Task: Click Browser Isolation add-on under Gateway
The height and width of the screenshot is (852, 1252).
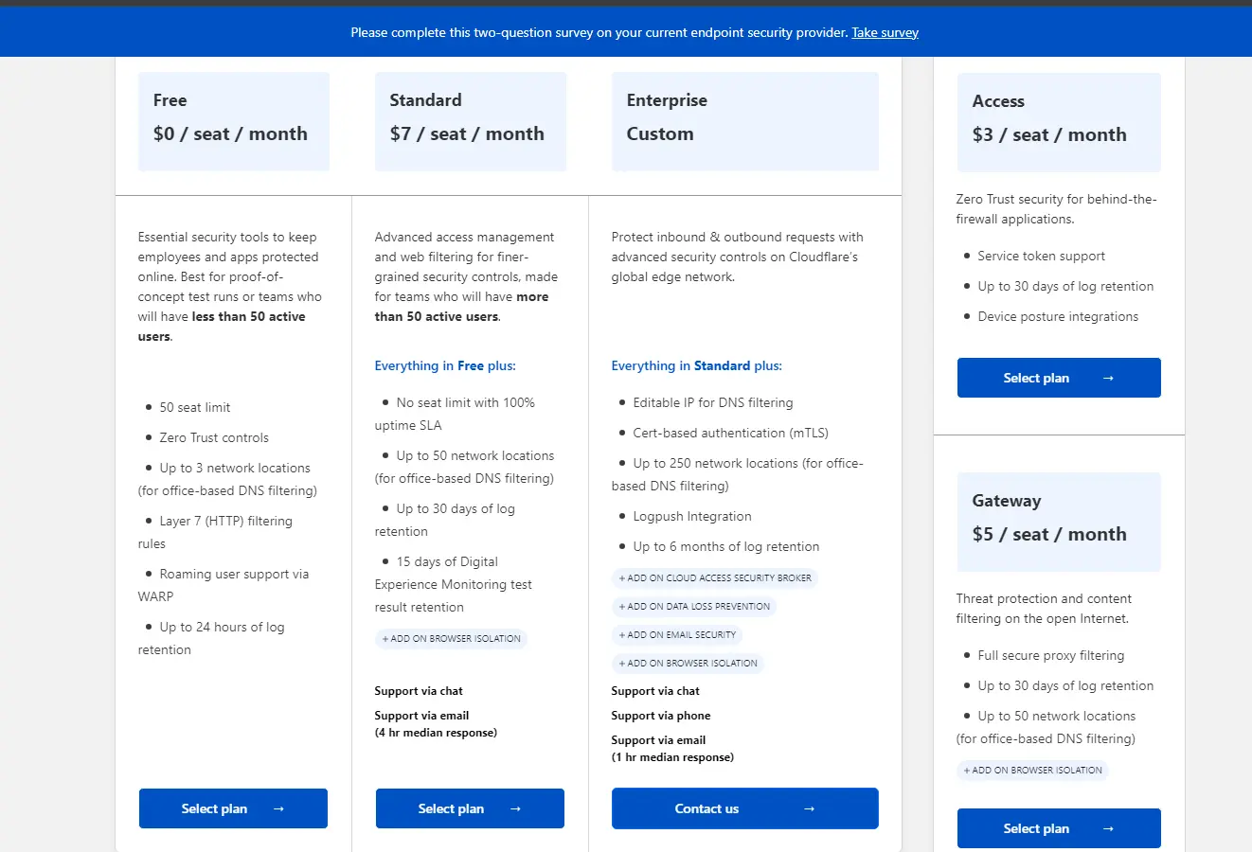Action: [1032, 771]
